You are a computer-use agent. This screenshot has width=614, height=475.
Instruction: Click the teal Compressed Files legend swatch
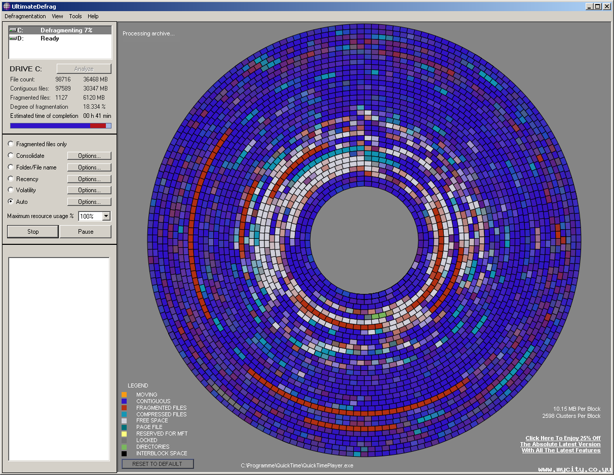pos(124,414)
